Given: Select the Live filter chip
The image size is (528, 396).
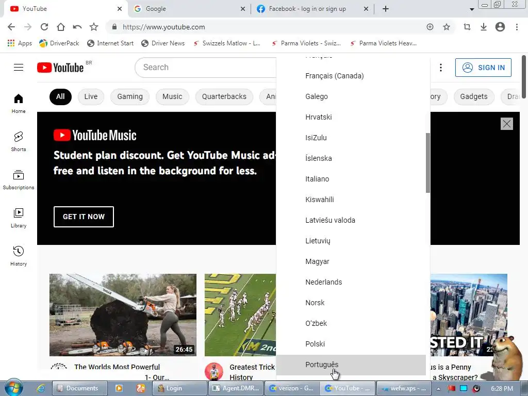Looking at the screenshot, I should [x=91, y=96].
